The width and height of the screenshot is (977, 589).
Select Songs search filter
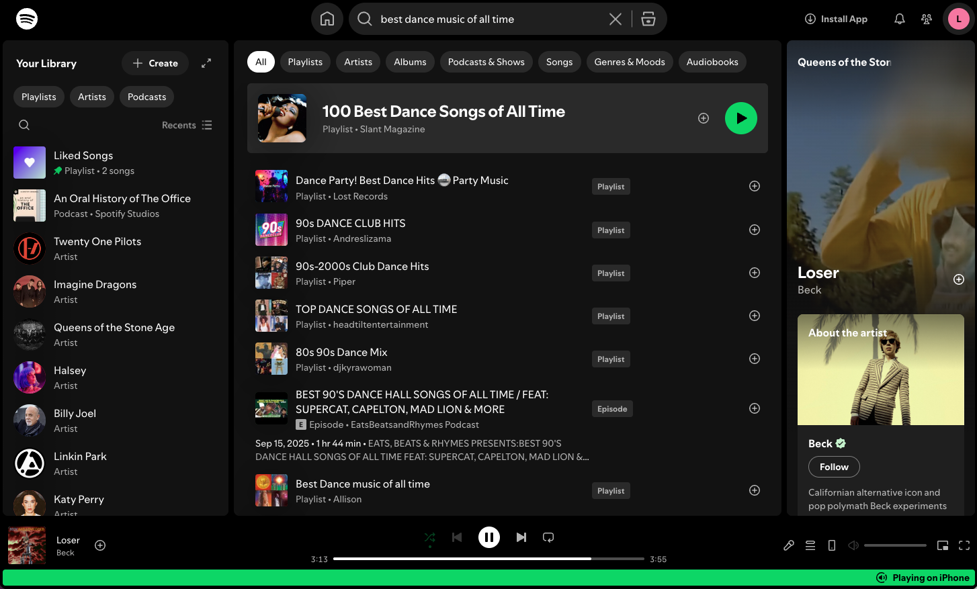pyautogui.click(x=560, y=62)
